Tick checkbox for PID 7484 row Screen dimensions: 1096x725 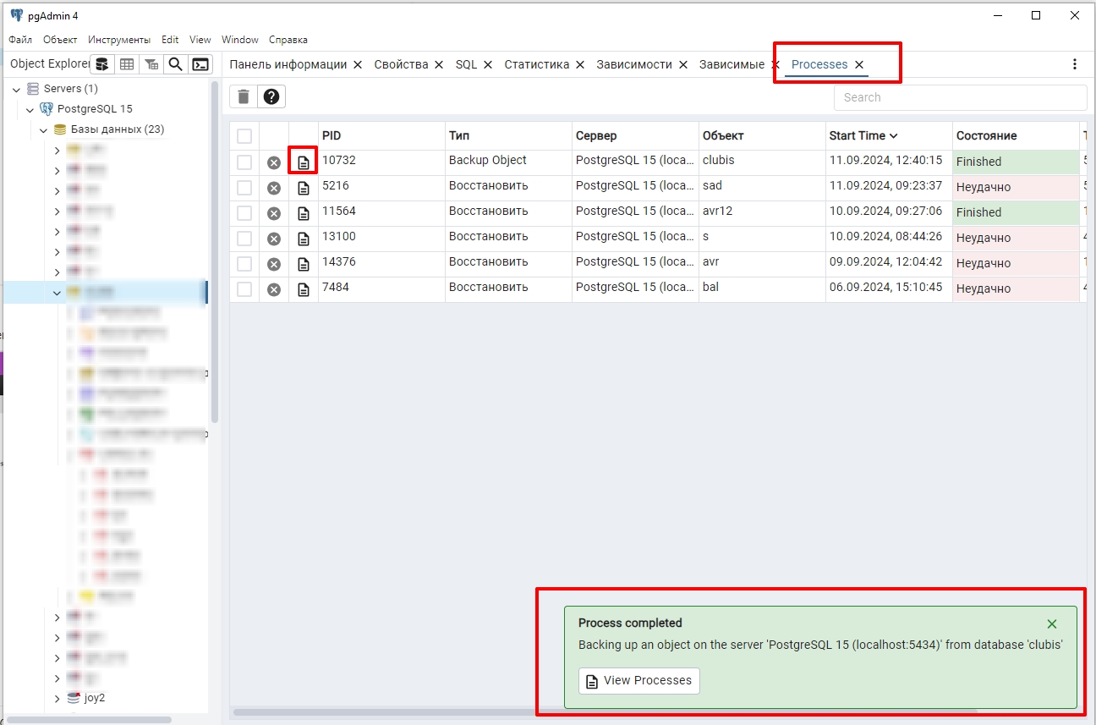244,288
